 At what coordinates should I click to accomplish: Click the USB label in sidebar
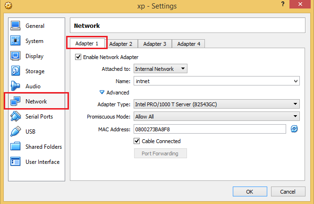click(30, 132)
